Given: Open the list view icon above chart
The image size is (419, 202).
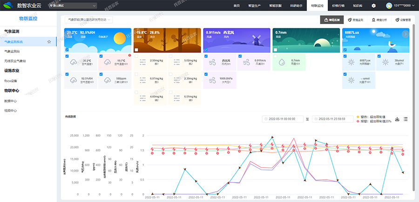Looking at the screenshot, I should [406, 119].
